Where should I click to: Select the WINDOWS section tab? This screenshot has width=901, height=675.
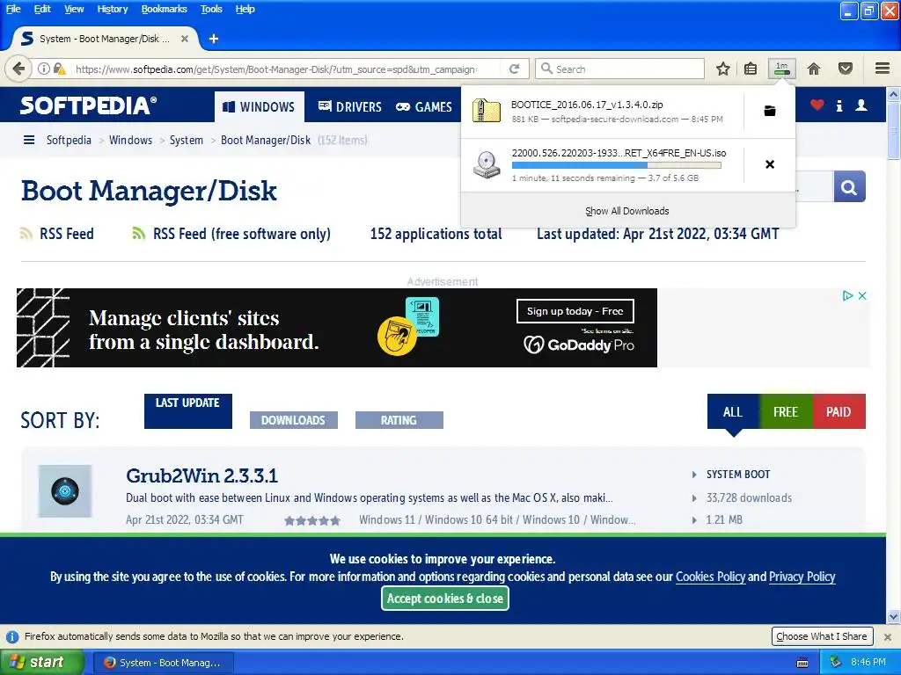pyautogui.click(x=260, y=106)
